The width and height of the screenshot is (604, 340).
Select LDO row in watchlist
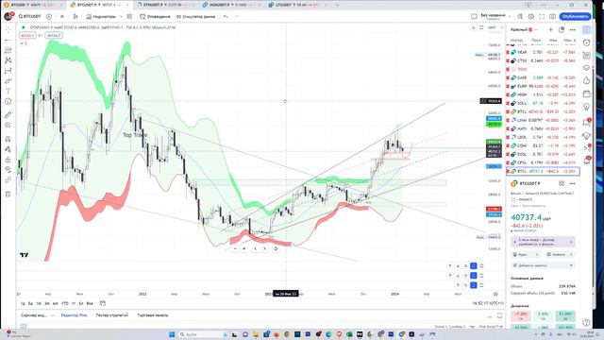point(543,137)
